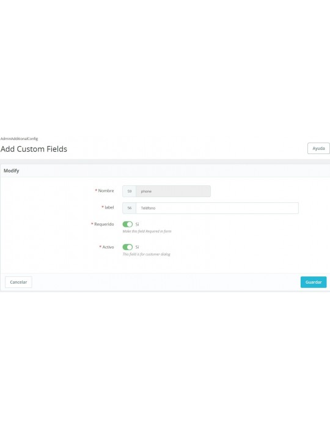Open the Ayuda help button
This screenshot has height=428, width=330.
tap(318, 148)
